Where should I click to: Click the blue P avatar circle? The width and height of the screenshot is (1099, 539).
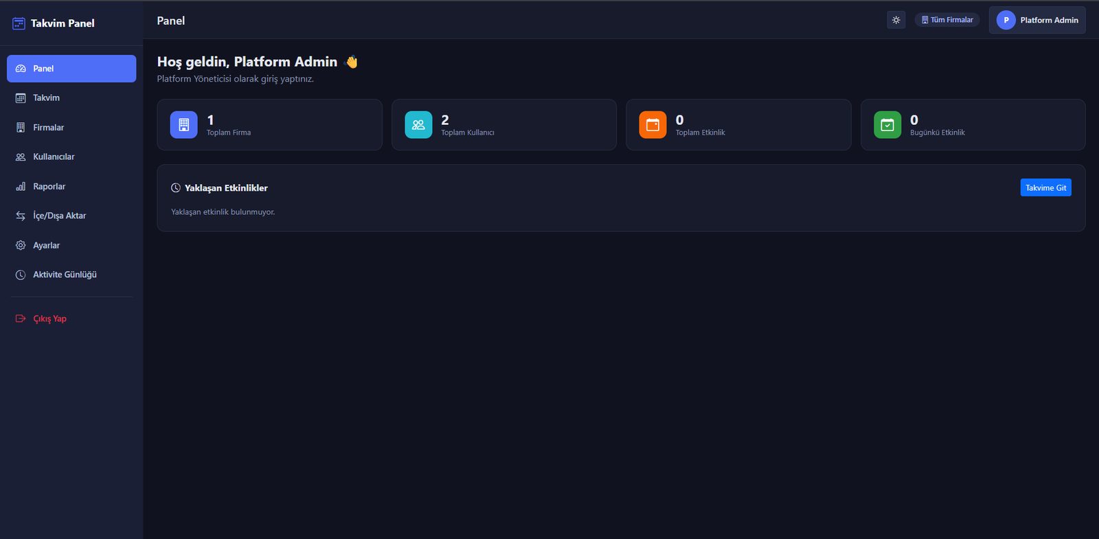click(1006, 20)
